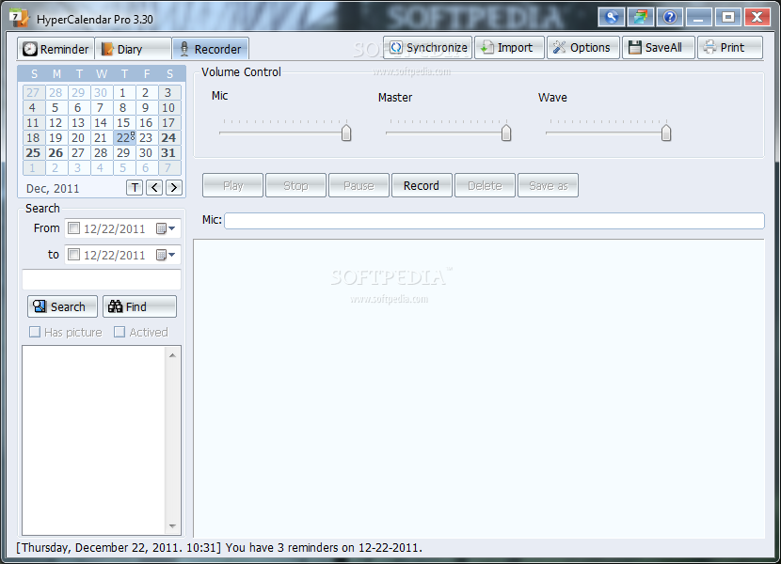The height and width of the screenshot is (564, 781).
Task: Select grayed date 7 in last calendar row
Action: (168, 168)
